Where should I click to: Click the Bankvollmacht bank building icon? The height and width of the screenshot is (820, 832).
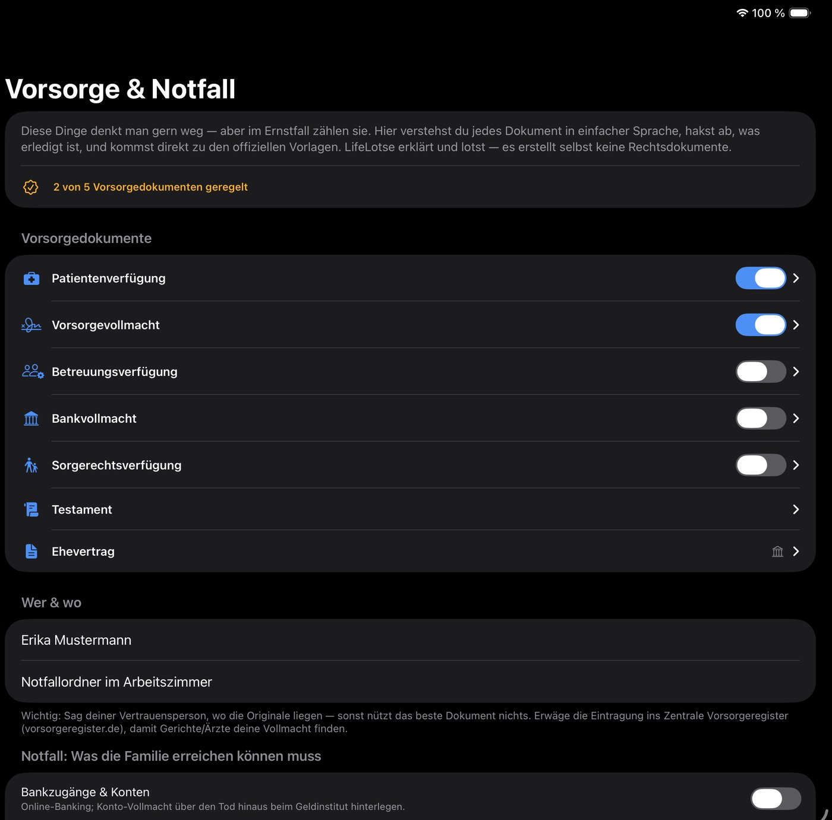pyautogui.click(x=31, y=419)
